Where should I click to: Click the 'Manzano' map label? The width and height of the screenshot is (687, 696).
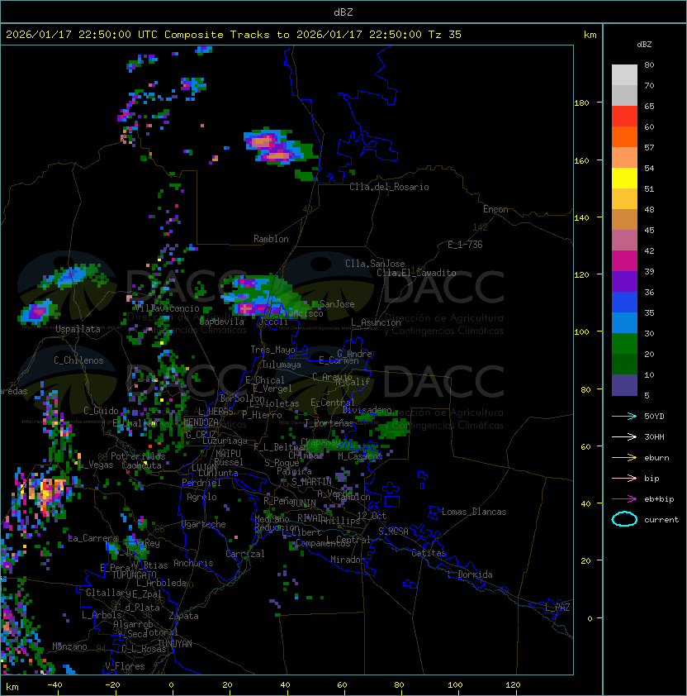[x=69, y=646]
